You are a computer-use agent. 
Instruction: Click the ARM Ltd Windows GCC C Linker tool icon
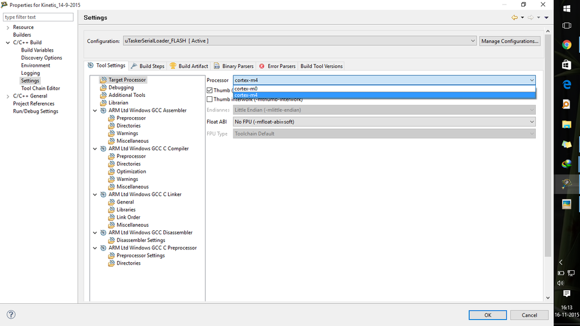tap(103, 194)
